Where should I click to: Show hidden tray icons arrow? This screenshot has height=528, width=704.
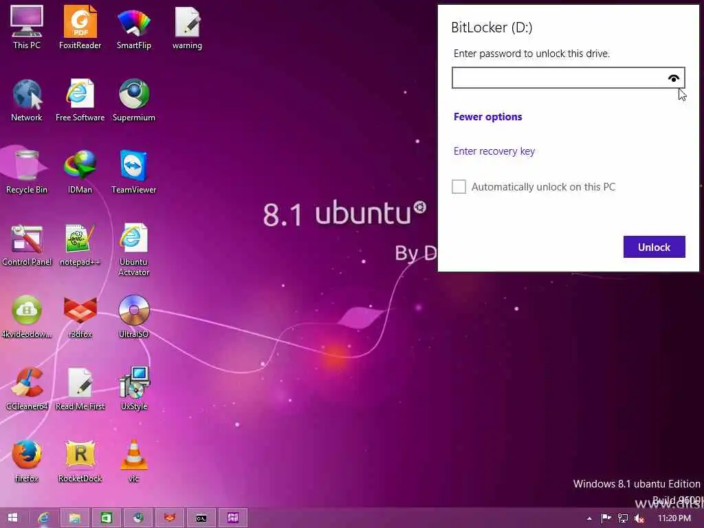(x=589, y=518)
